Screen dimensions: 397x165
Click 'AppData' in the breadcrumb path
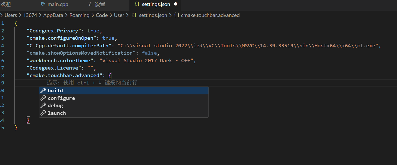(x=53, y=15)
